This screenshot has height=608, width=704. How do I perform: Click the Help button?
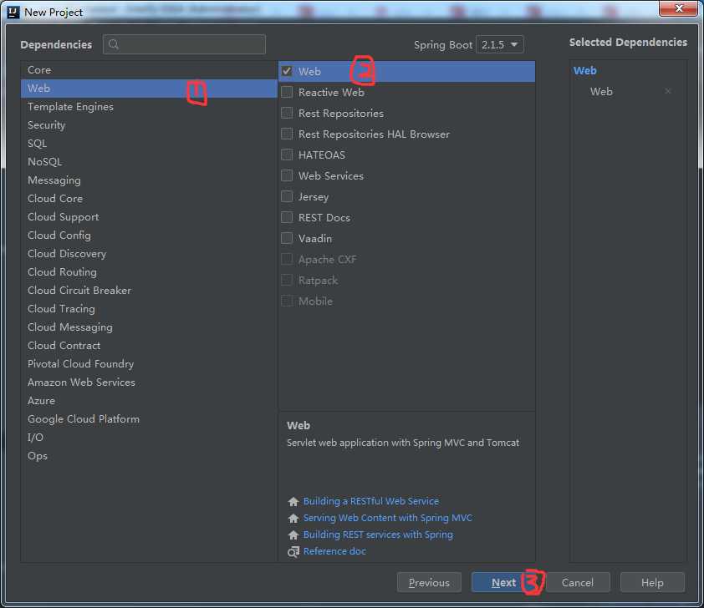pos(652,582)
